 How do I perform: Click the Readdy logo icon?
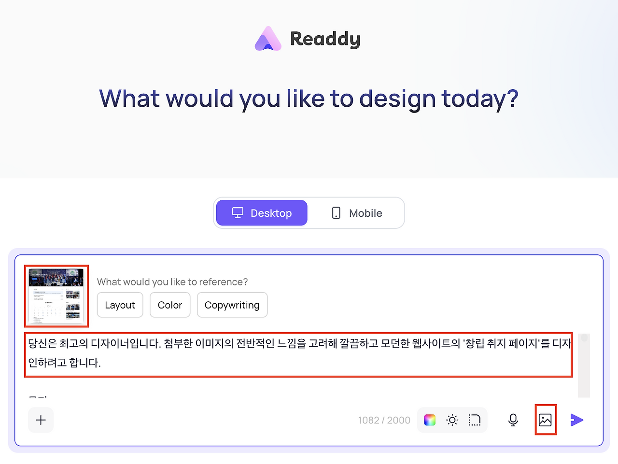pos(268,38)
